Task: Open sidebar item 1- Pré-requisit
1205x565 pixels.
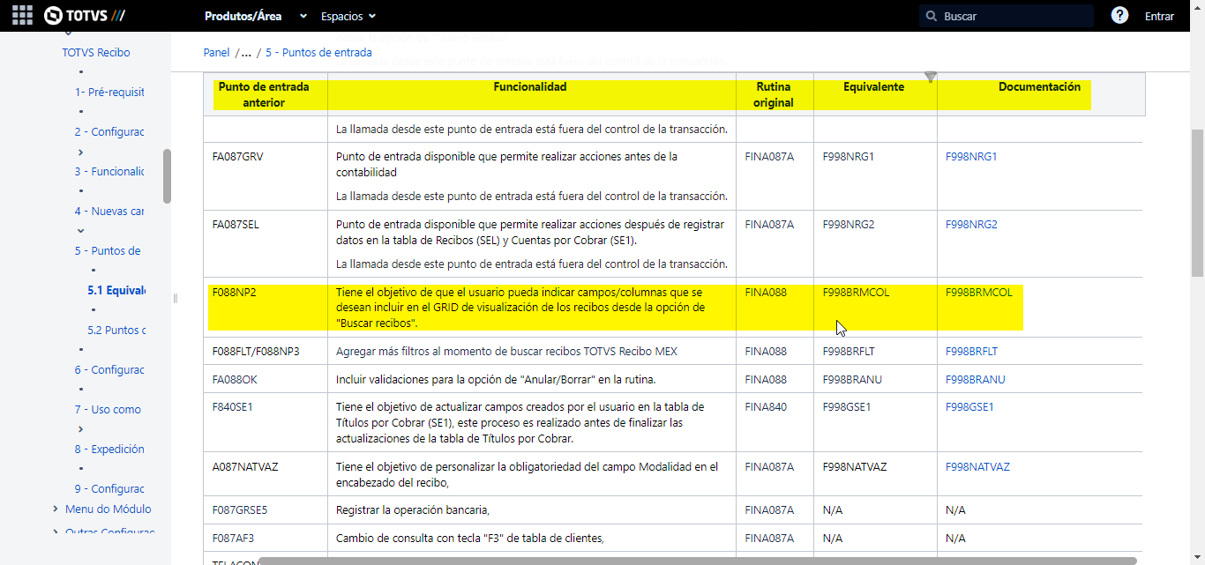Action: coord(109,93)
